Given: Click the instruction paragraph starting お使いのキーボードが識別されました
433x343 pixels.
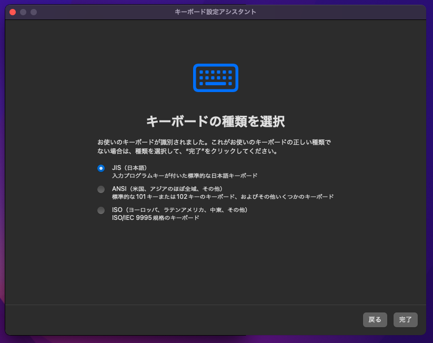Looking at the screenshot, I should tap(214, 147).
